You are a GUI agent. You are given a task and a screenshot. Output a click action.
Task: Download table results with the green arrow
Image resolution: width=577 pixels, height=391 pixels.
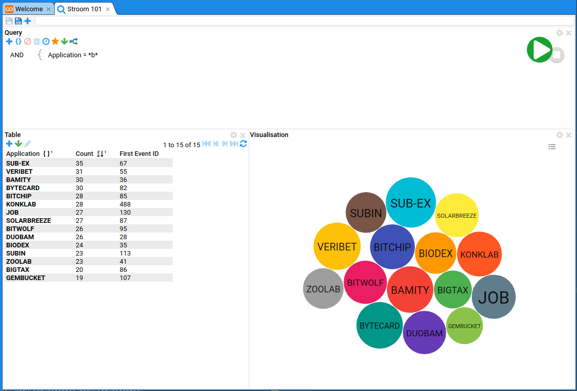click(18, 144)
